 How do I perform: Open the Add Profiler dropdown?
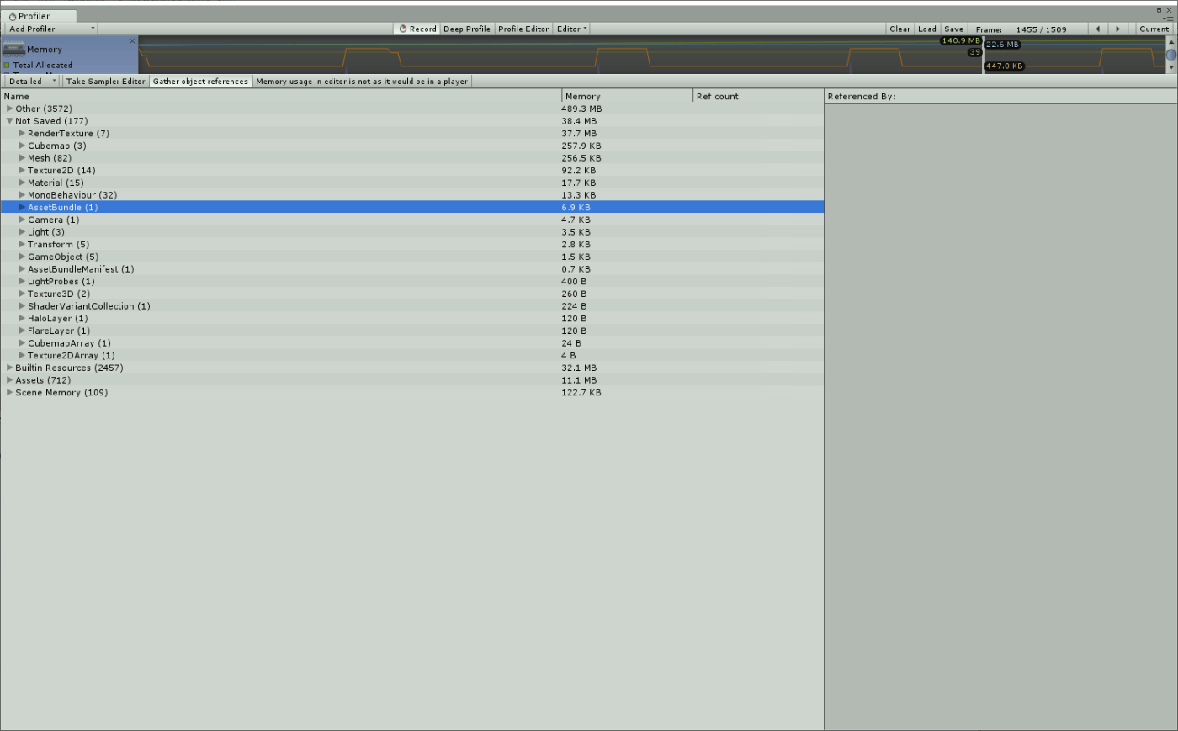(x=51, y=29)
